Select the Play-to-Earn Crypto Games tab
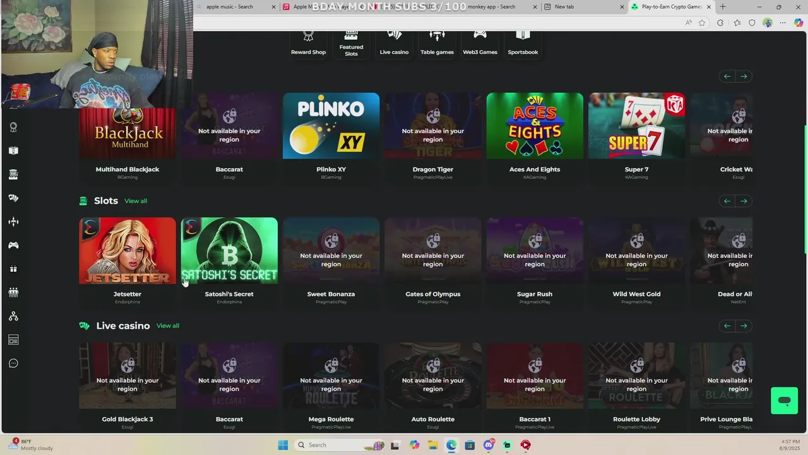The width and height of the screenshot is (808, 455). (x=672, y=7)
